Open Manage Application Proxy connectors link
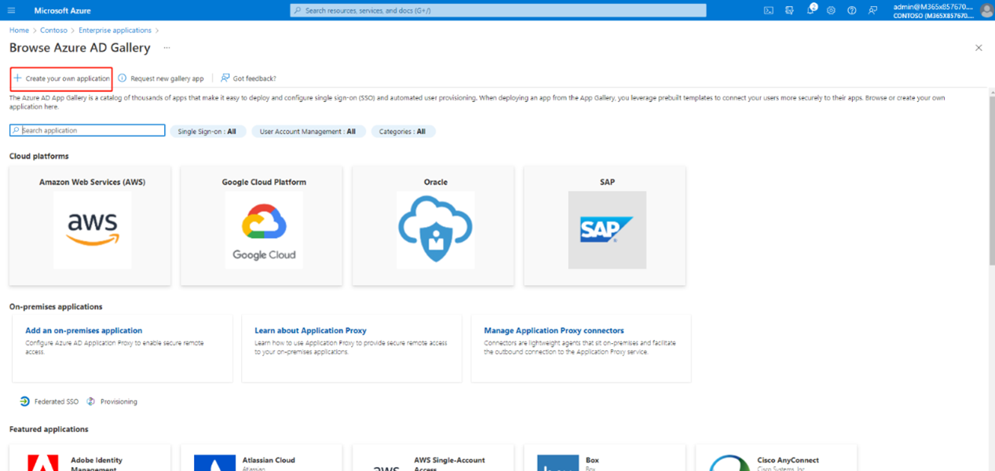 tap(554, 330)
